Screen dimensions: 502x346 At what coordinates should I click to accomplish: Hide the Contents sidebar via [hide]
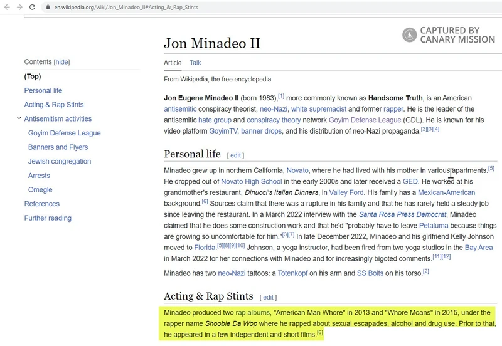61,62
